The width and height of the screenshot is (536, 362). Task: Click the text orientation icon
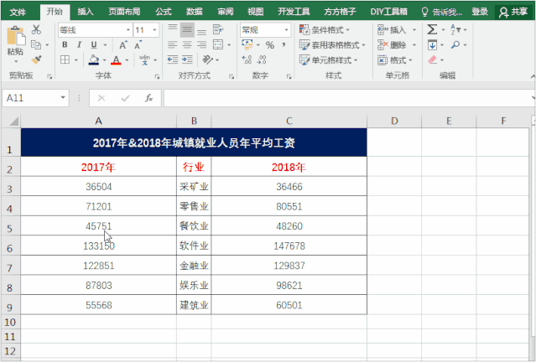[x=207, y=59]
